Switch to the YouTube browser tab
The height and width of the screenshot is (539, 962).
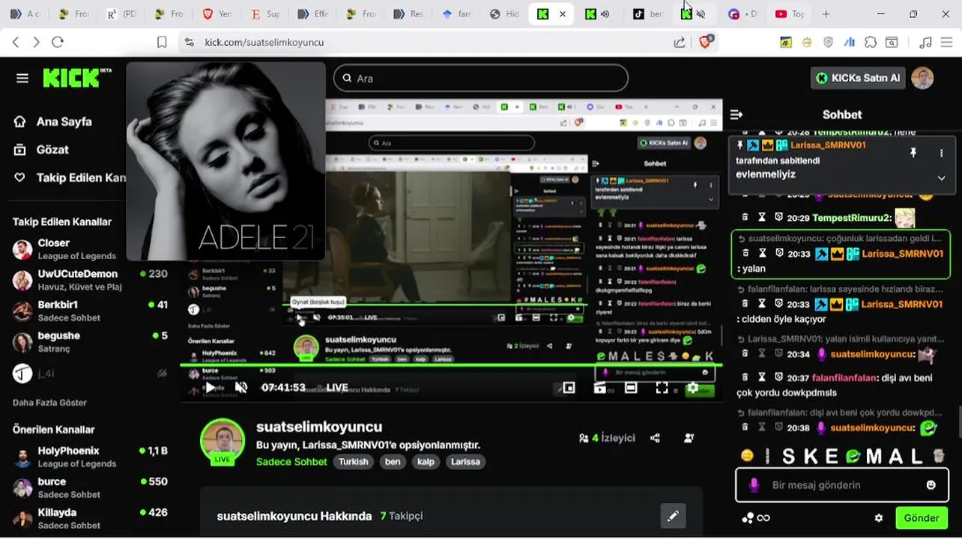click(x=788, y=13)
